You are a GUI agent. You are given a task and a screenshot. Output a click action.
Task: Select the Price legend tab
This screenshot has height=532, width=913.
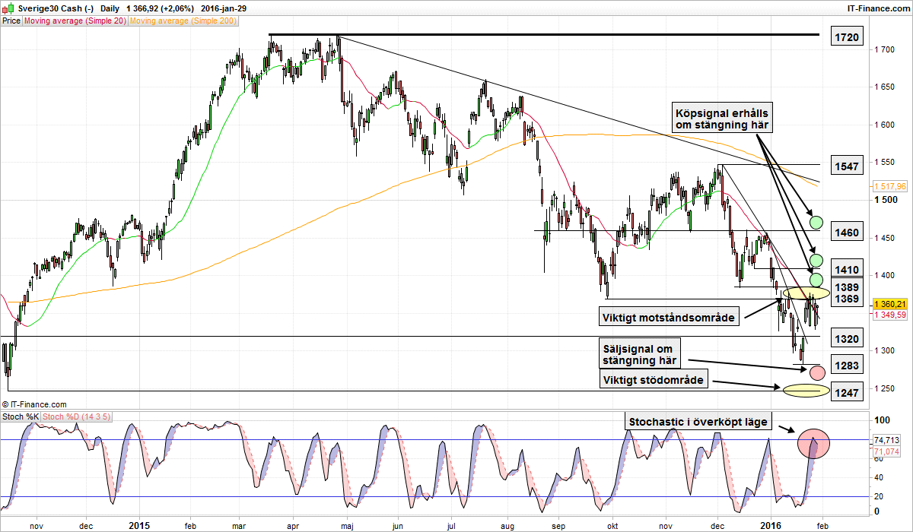point(11,21)
